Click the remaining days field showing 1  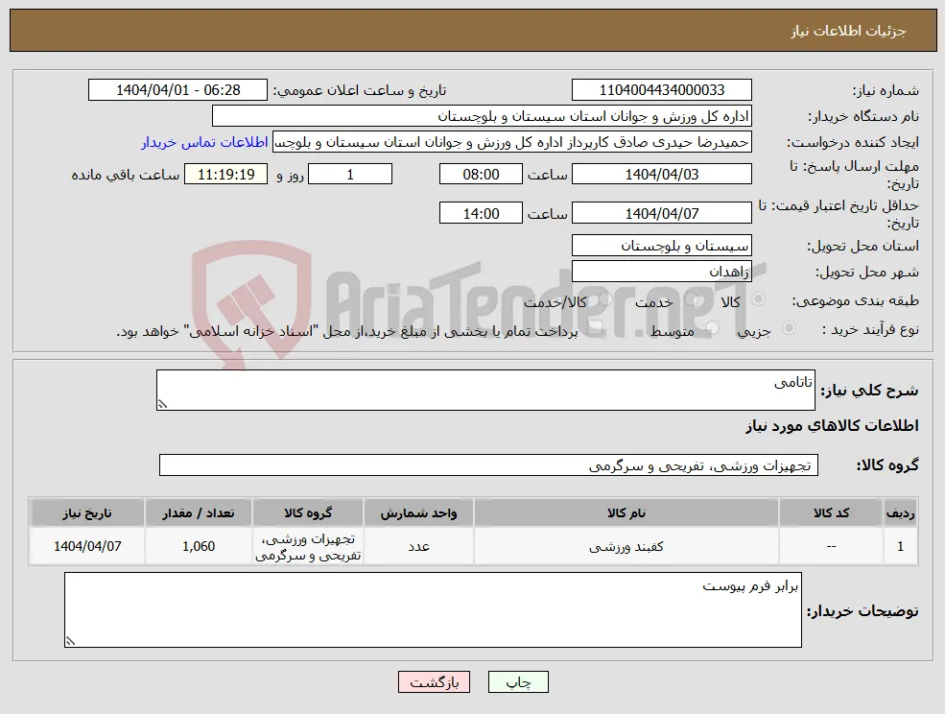coord(350,175)
